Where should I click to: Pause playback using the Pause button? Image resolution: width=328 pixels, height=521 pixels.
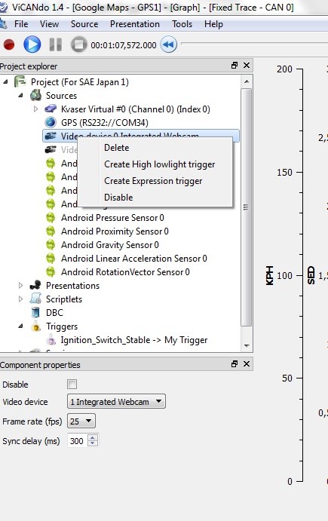[x=56, y=44]
